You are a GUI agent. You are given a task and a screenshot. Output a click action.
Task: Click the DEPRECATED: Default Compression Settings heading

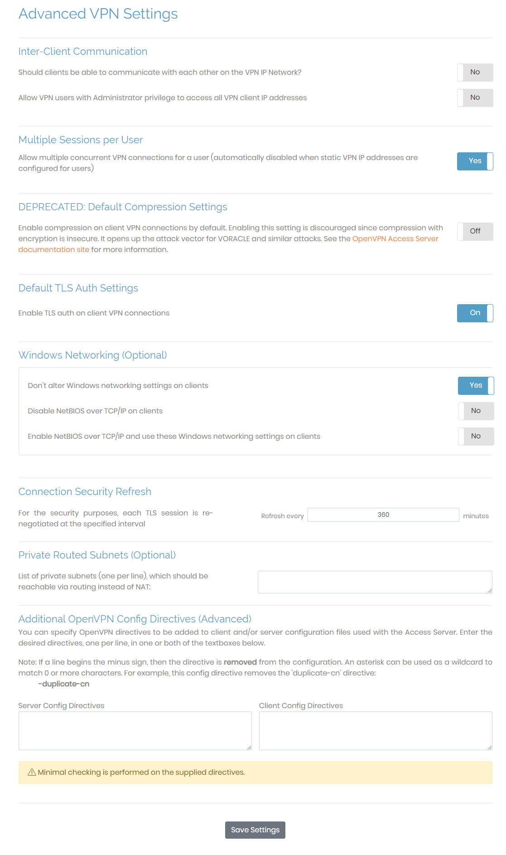tap(123, 207)
